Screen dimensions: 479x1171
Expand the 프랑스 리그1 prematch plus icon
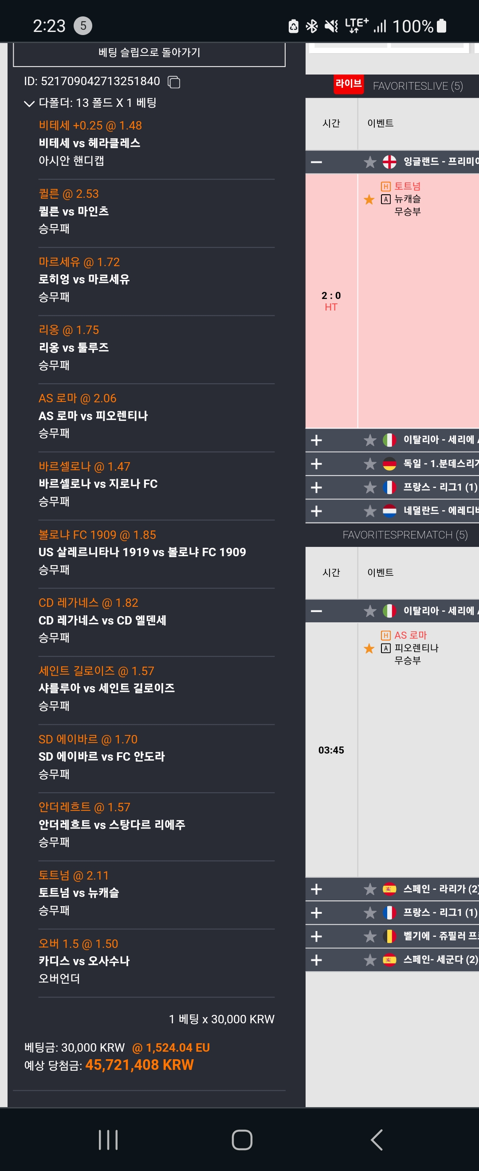click(316, 913)
